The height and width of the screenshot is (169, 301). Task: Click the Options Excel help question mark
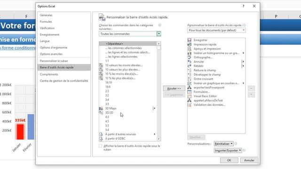click(244, 6)
